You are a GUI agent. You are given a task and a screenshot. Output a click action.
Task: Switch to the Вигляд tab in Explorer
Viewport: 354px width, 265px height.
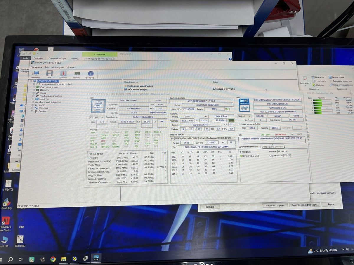coord(75,59)
